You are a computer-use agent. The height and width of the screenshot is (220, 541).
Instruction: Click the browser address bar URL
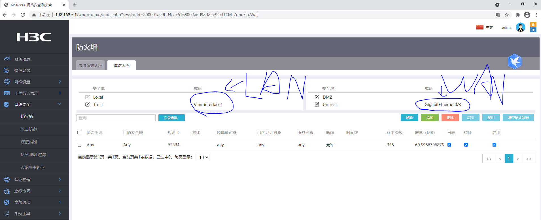[157, 15]
